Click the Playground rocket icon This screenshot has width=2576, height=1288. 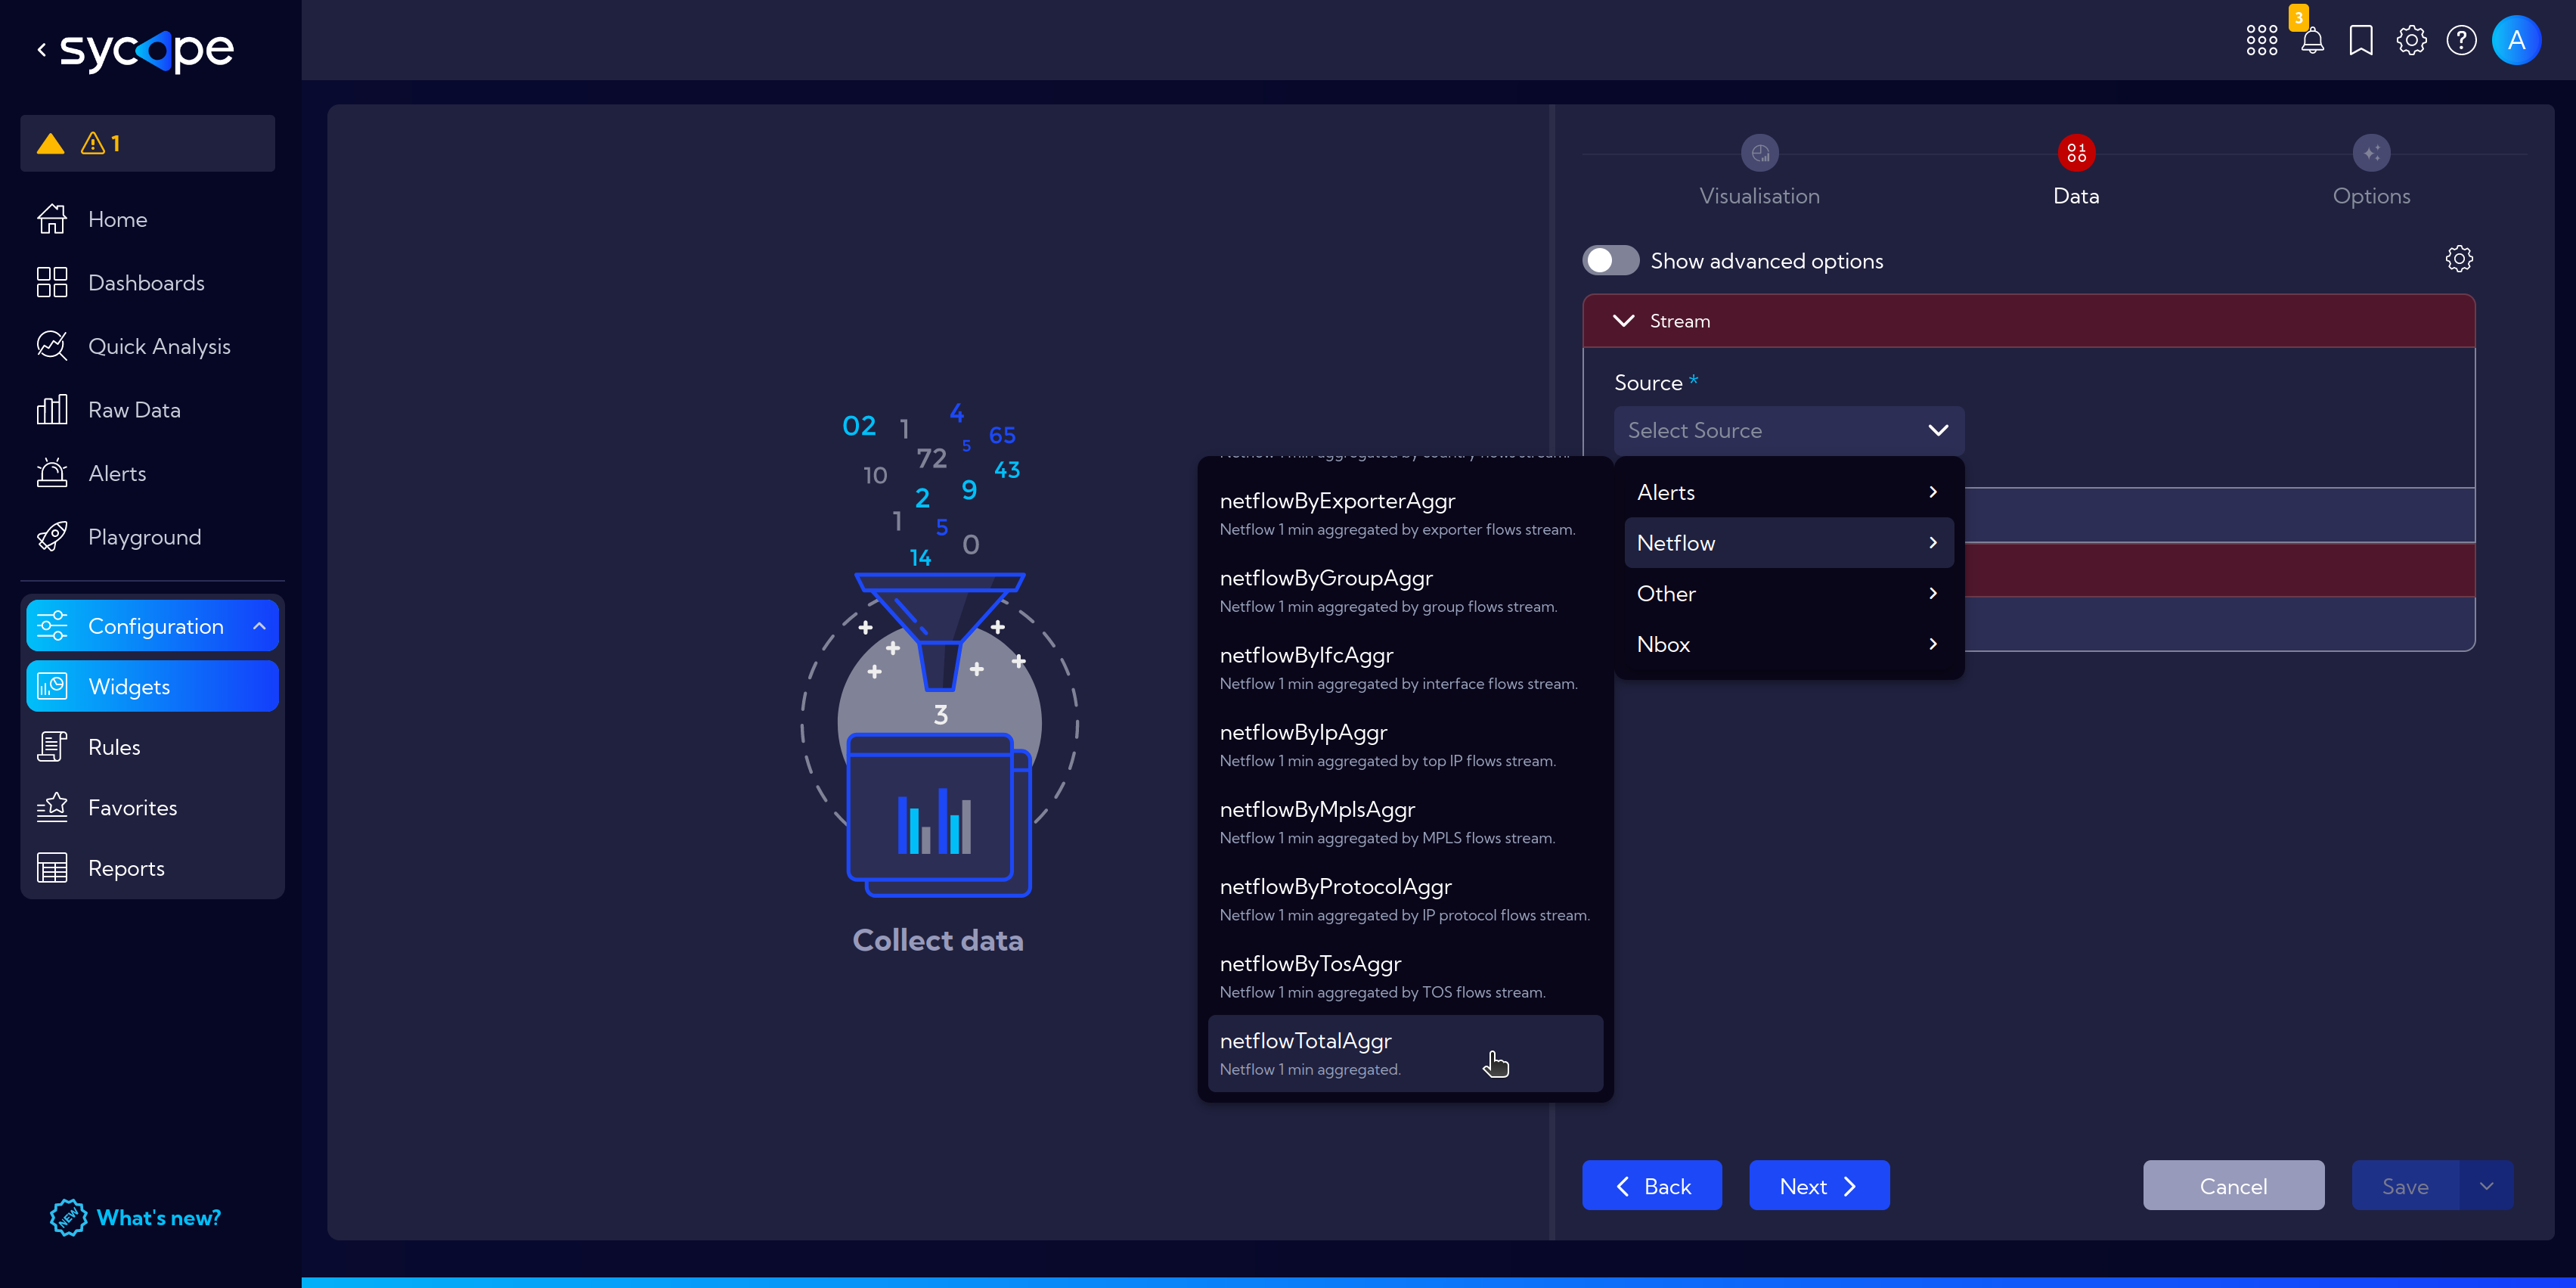(x=52, y=537)
